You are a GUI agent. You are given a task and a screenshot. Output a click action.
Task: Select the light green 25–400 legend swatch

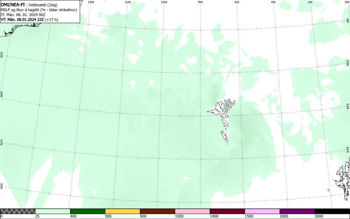[53, 211]
